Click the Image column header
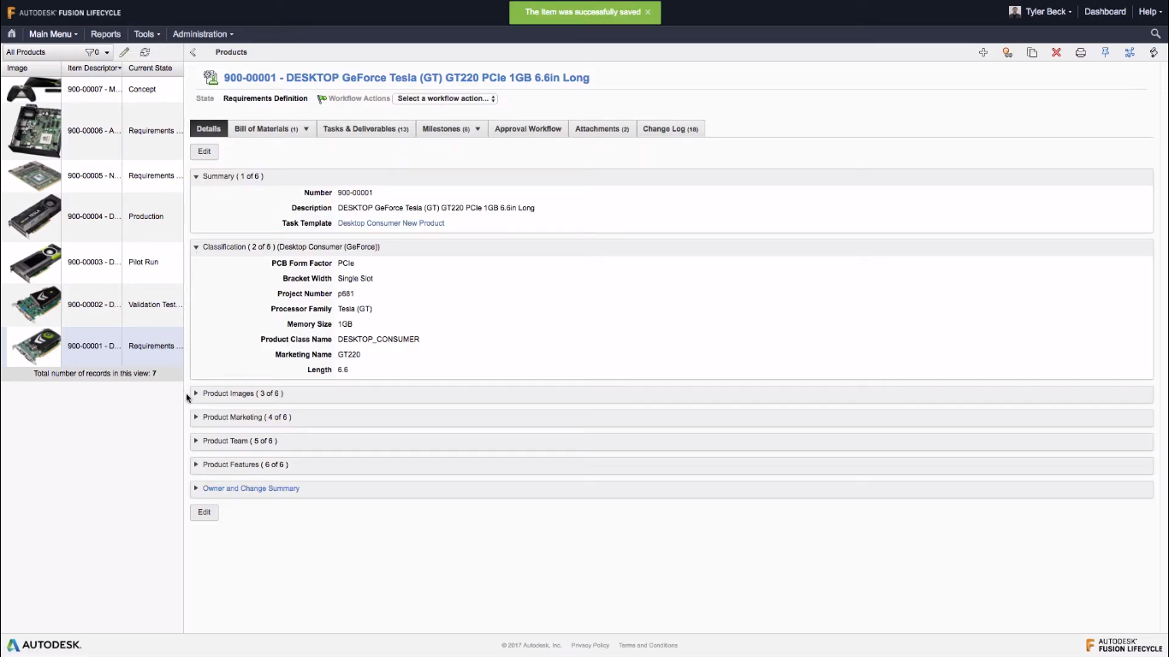The image size is (1169, 657). pos(31,68)
